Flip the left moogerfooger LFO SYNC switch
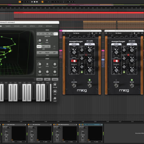The image size is (144, 144). pyautogui.click(x=74, y=85)
